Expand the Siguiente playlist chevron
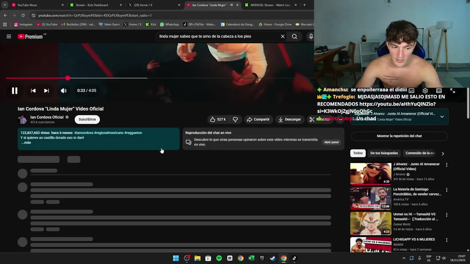The width and height of the screenshot is (470, 264). (x=442, y=117)
